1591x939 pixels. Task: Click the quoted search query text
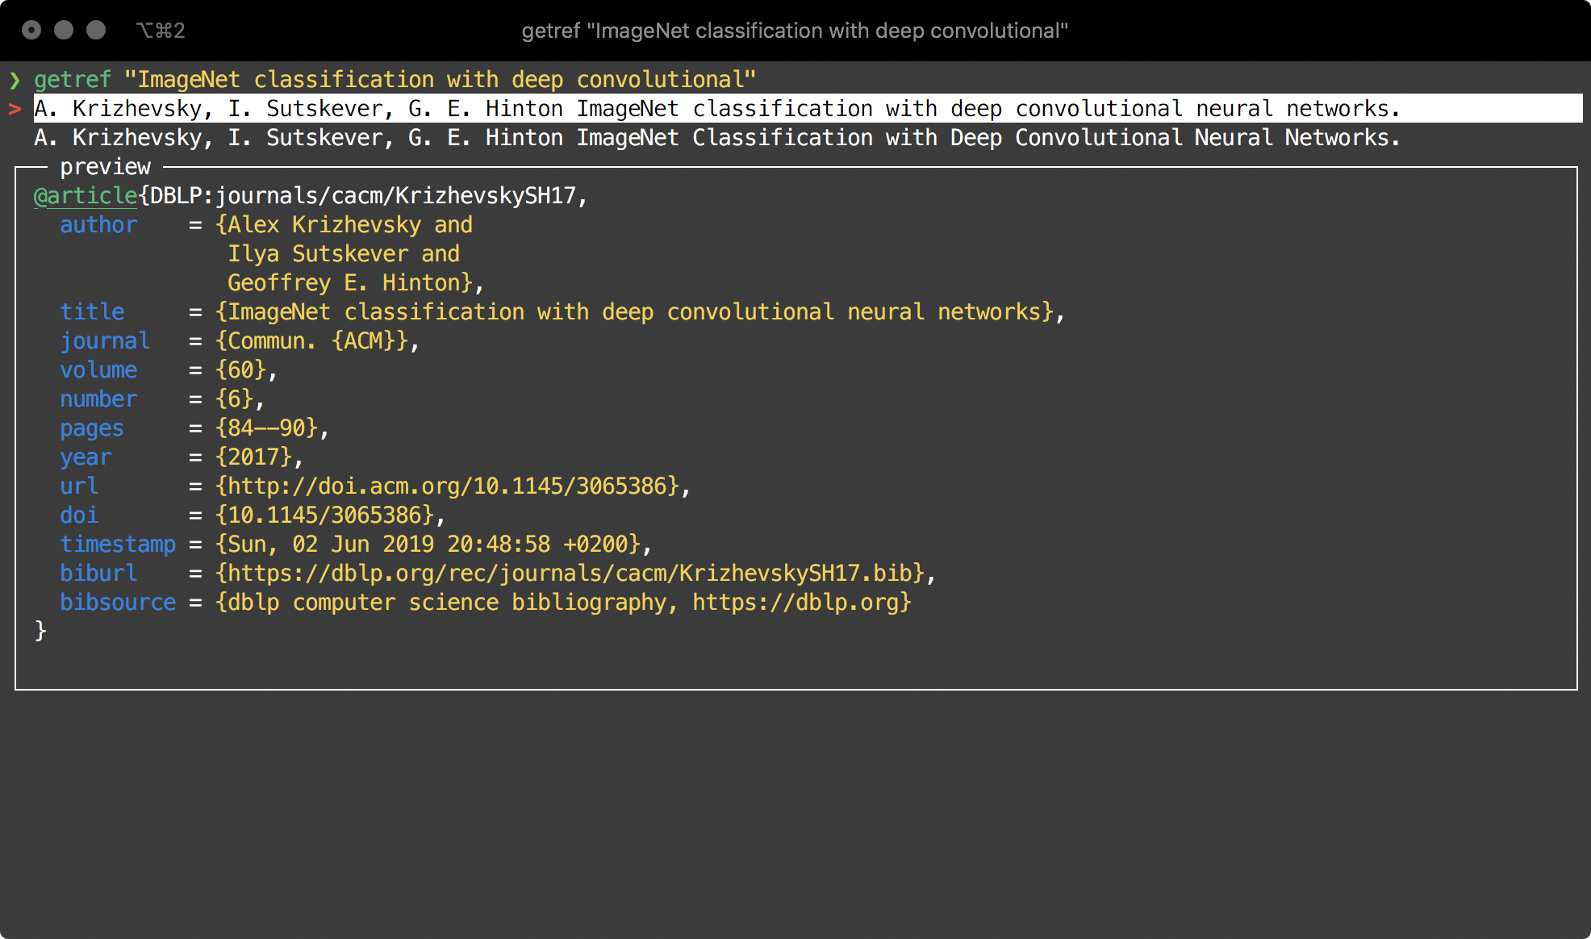coord(440,80)
